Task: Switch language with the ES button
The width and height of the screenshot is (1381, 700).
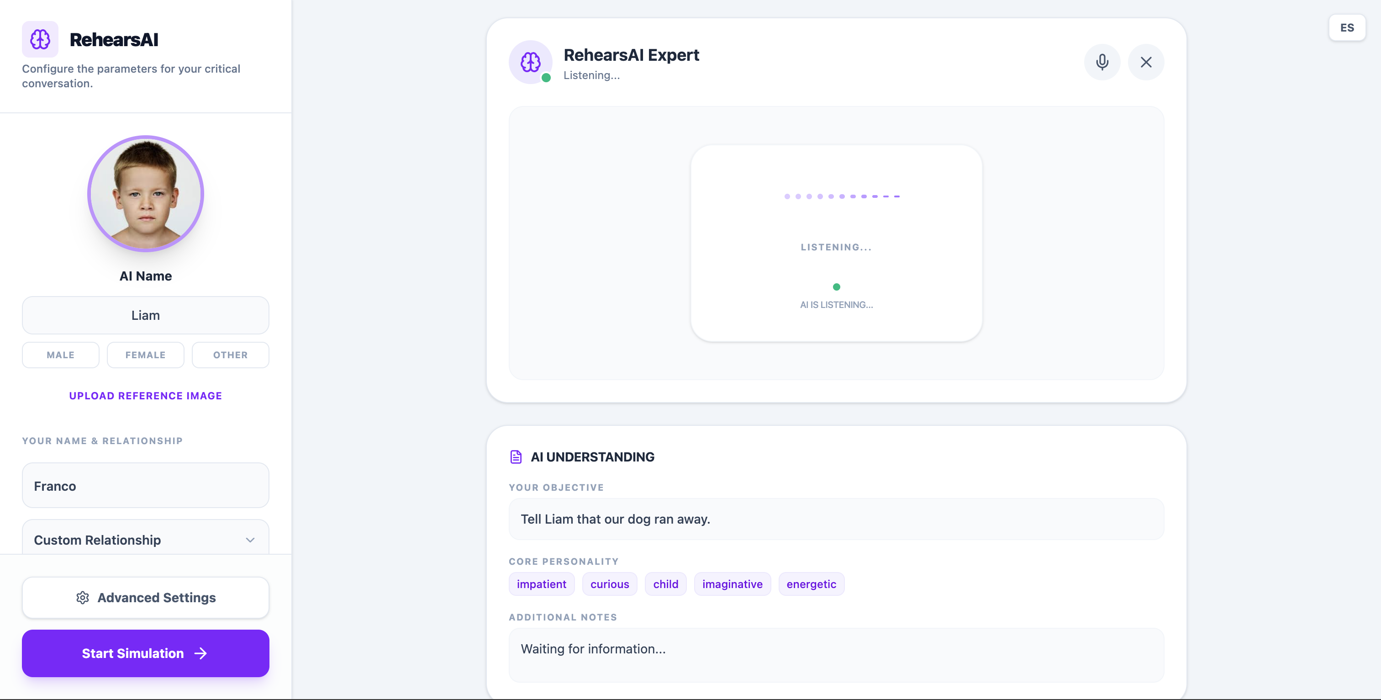Action: pos(1347,28)
